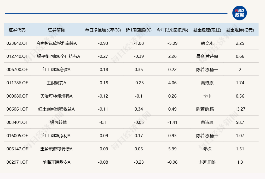Select fund code 023642.OF
Screen dimensions: 265x179
(x=17, y=43)
